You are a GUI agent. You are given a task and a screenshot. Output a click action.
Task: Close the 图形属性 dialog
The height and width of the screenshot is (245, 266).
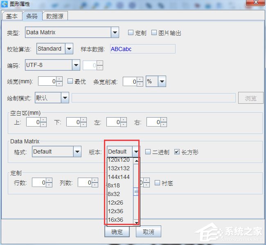coord(255,2)
